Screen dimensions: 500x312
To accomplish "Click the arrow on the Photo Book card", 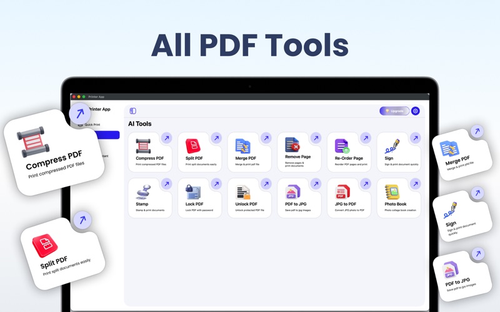I will (x=416, y=183).
